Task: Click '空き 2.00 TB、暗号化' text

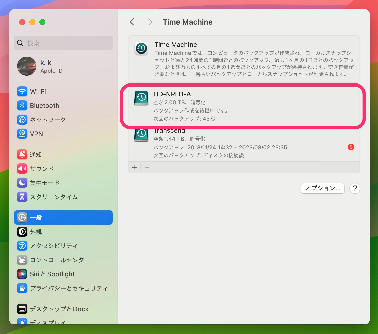Action: point(180,102)
